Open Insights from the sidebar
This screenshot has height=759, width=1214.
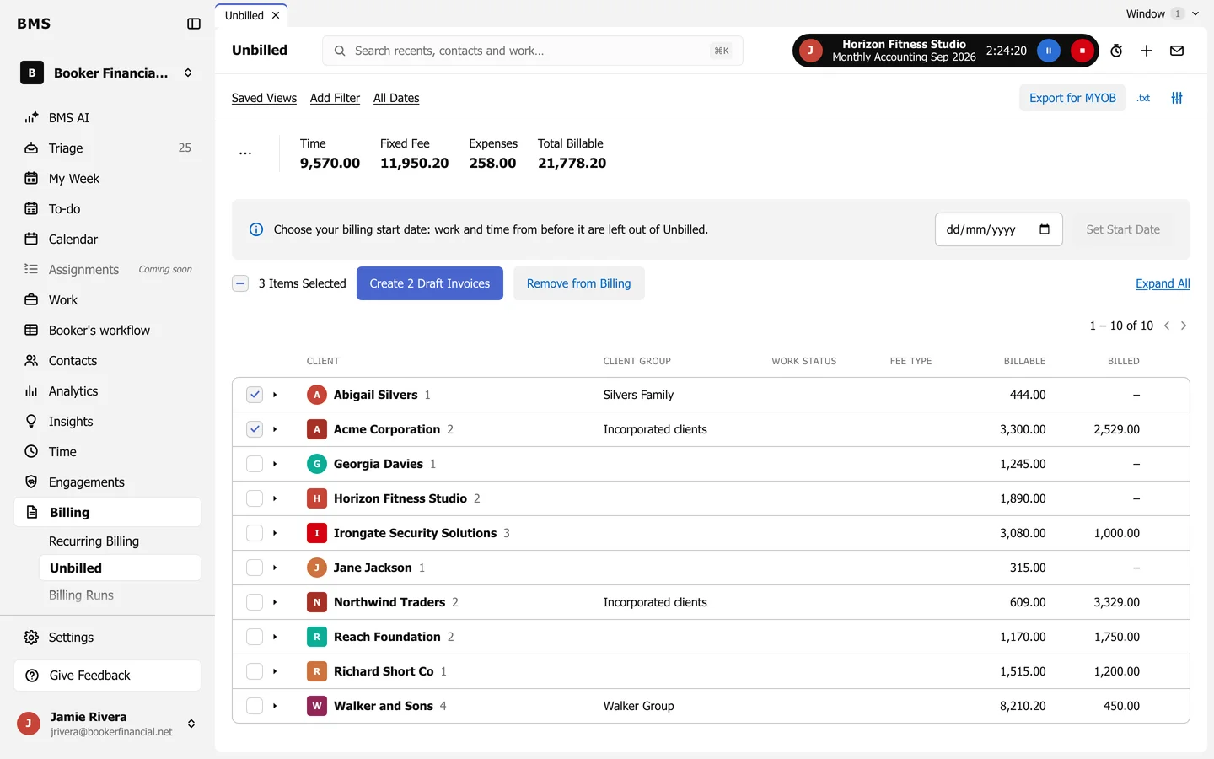tap(108, 422)
